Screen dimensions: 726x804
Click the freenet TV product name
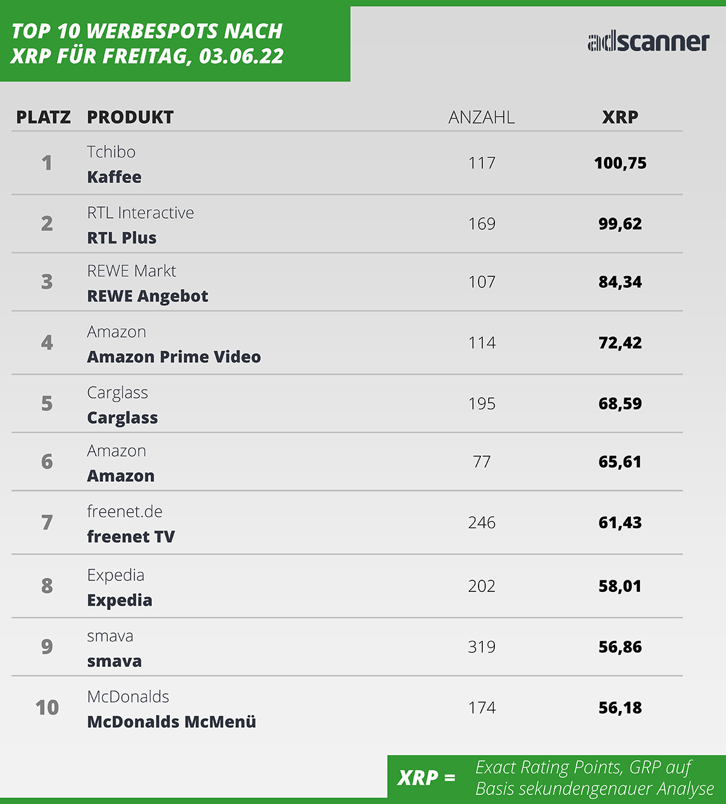coord(131,537)
